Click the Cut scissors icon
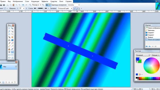The width and height of the screenshot is (160, 90). click(8, 5)
